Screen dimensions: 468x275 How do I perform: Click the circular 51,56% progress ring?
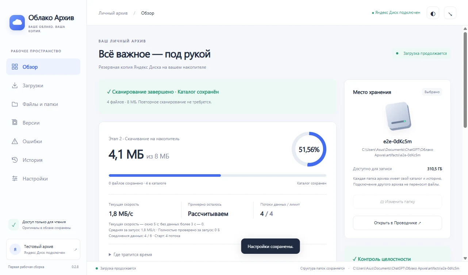pos(309,149)
